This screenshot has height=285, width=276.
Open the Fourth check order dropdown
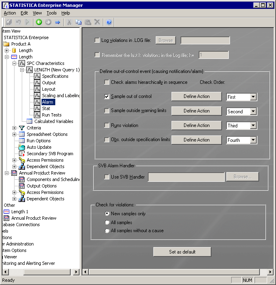coord(253,140)
